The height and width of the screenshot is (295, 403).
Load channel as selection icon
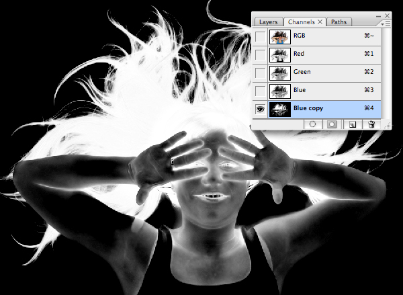(x=312, y=124)
